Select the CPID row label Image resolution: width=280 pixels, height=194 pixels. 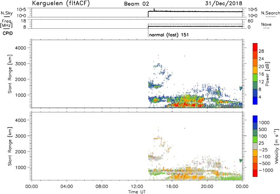8,33
